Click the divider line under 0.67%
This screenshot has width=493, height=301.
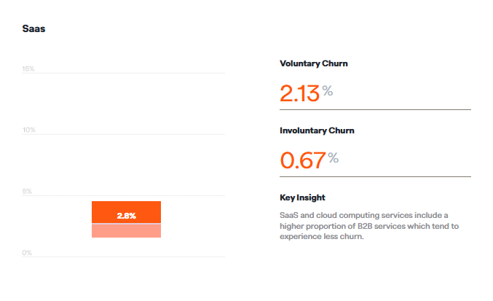[376, 177]
